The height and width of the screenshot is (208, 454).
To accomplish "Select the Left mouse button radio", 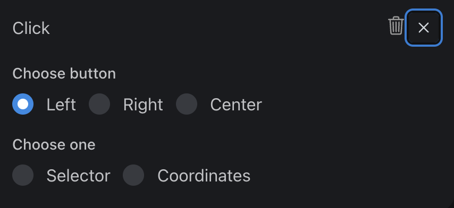I will coord(23,104).
